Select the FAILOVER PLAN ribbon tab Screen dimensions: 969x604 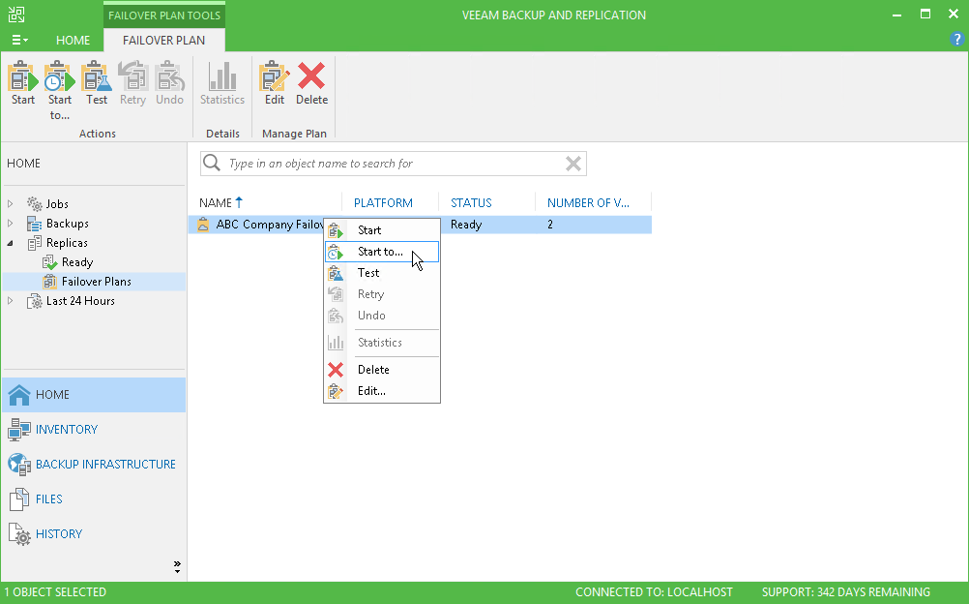pos(163,41)
